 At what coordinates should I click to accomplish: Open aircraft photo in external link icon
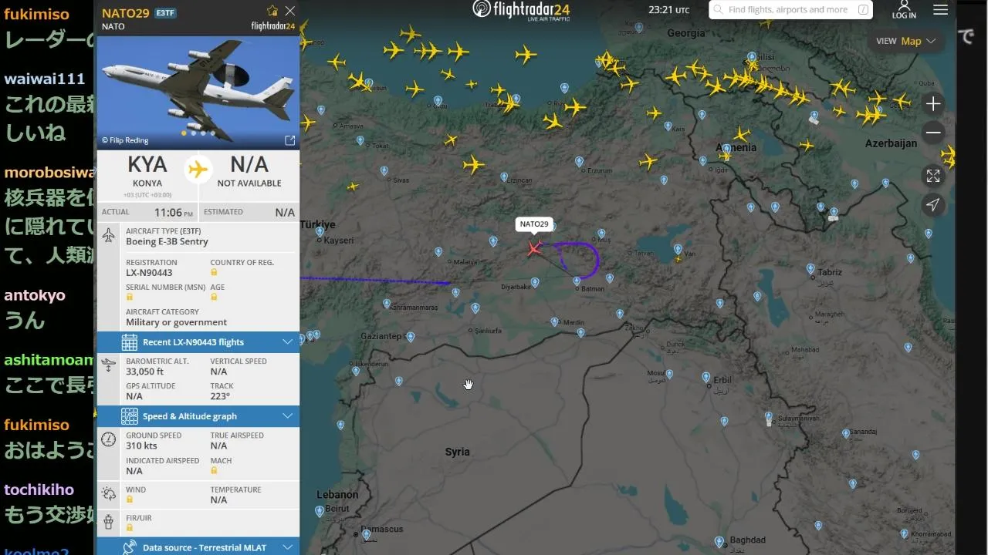[290, 140]
